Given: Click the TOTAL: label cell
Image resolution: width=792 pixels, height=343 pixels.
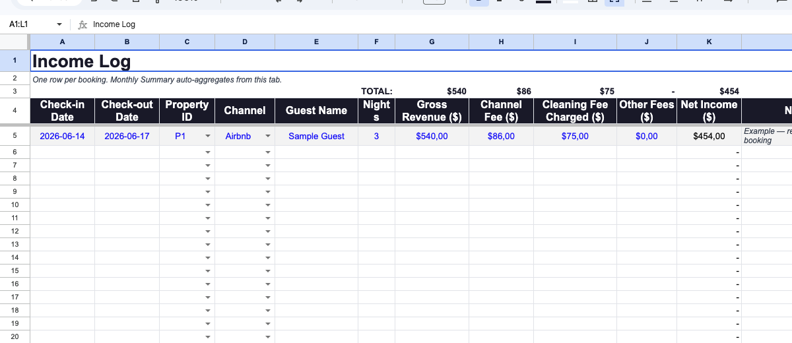Looking at the screenshot, I should 377,91.
